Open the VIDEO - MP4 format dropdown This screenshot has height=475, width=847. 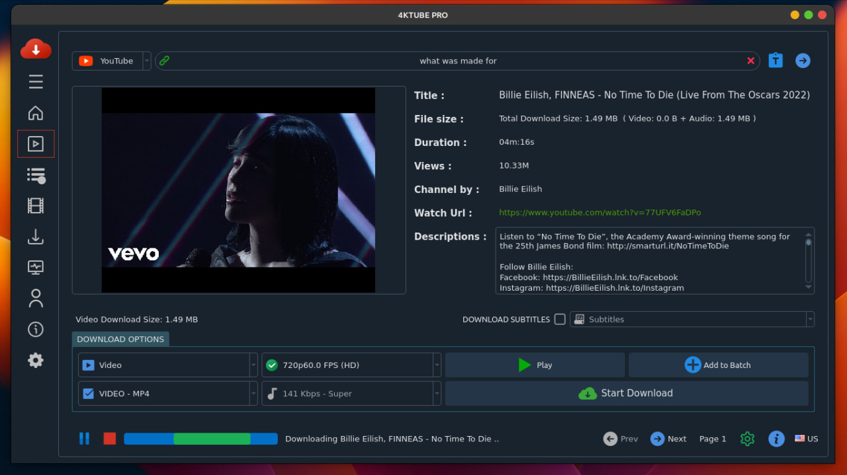pyautogui.click(x=168, y=393)
